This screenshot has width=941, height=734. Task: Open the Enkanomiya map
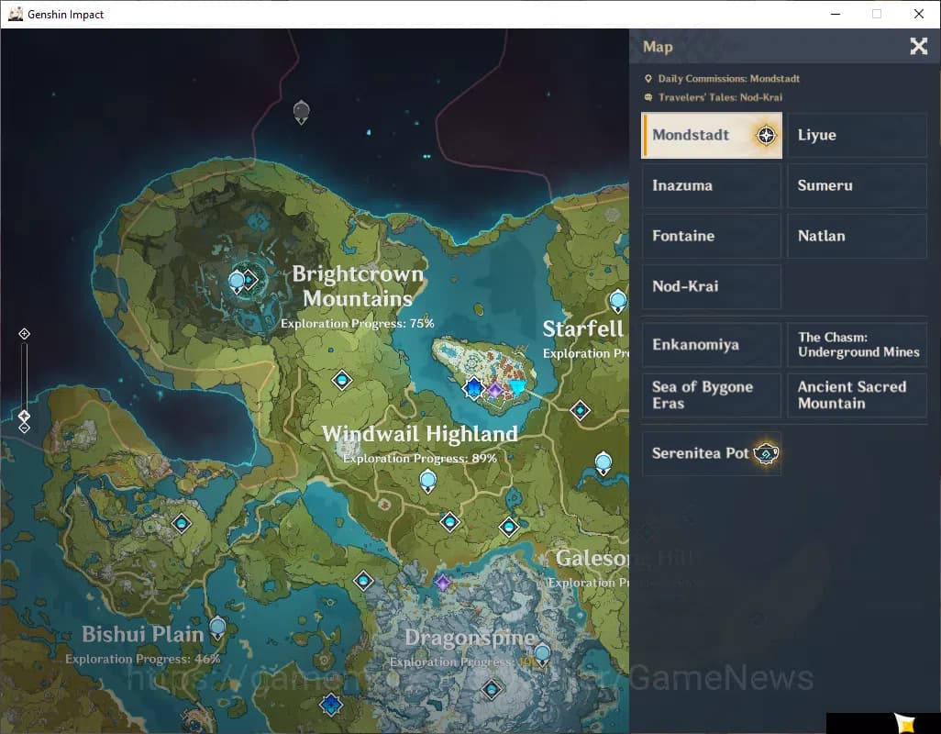[x=711, y=345]
